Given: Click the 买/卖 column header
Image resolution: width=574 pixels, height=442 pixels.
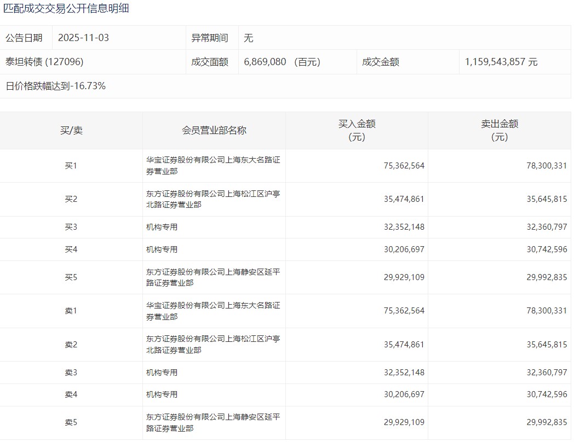Looking at the screenshot, I should coord(71,130).
